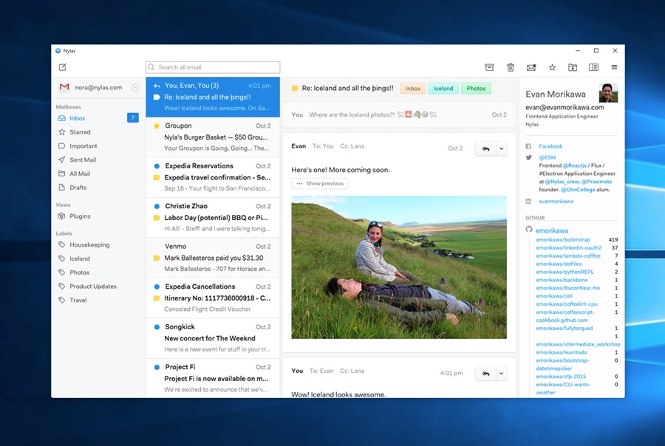This screenshot has width=665, height=446.
Task: Unstar the Groupon email
Action: coord(157,126)
